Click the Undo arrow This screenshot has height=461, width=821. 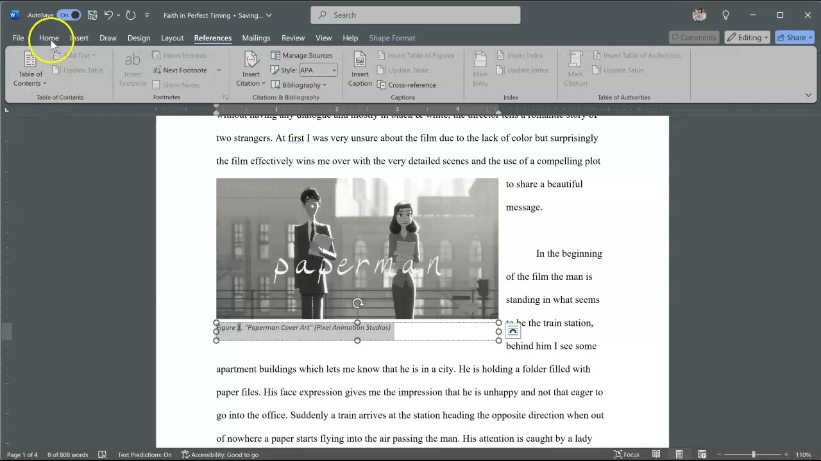pyautogui.click(x=108, y=15)
